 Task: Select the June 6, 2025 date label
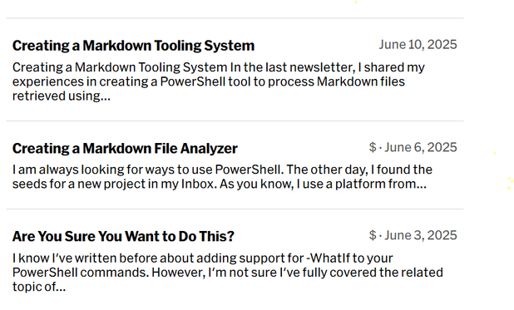click(x=421, y=147)
